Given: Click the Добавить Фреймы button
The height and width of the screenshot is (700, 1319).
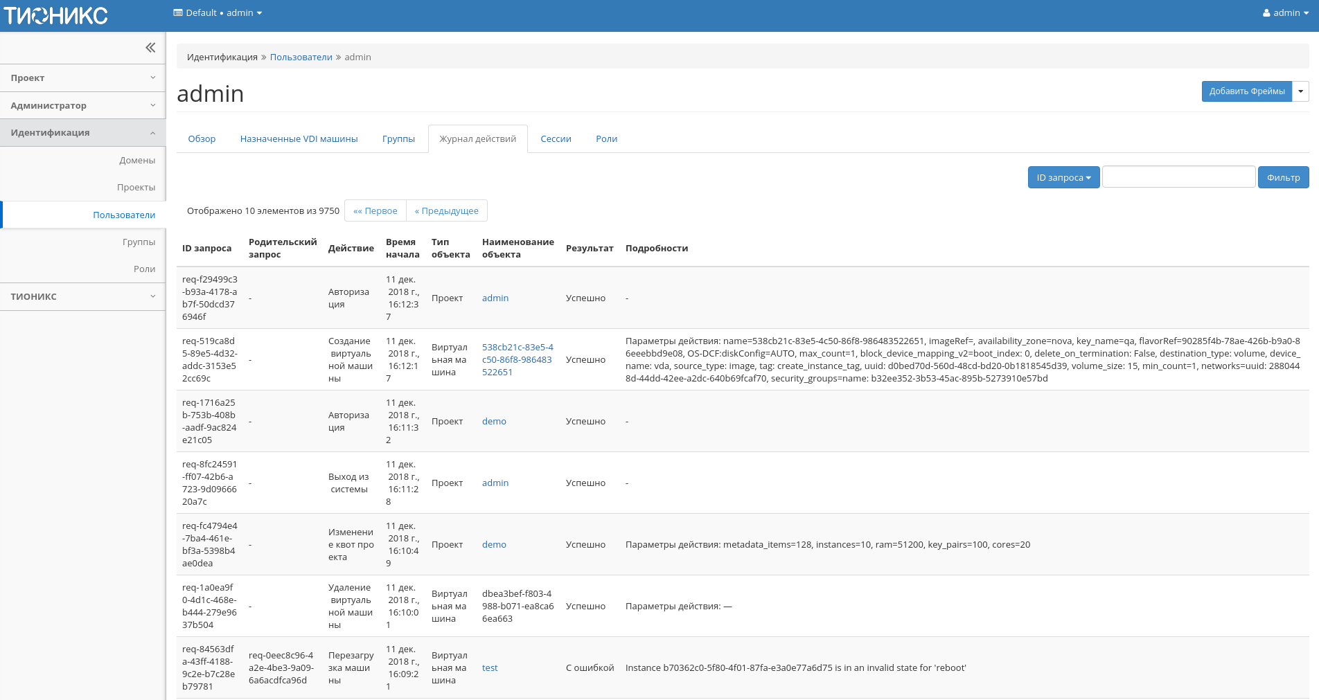Looking at the screenshot, I should (x=1246, y=91).
